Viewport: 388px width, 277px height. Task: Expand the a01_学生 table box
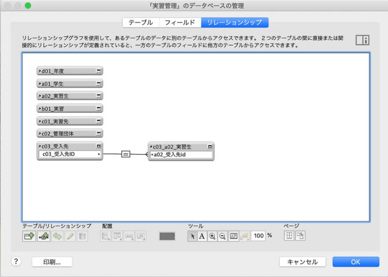pyautogui.click(x=98, y=83)
